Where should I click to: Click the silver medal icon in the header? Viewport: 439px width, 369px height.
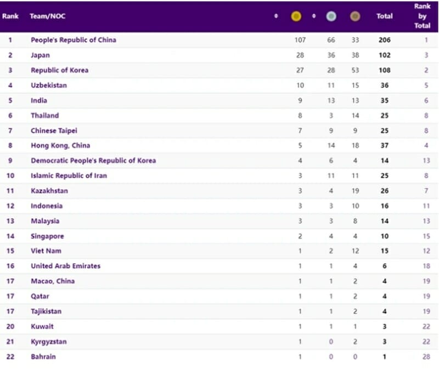pos(331,16)
